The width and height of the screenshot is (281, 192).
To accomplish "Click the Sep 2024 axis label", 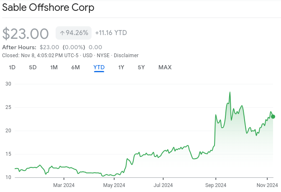I will 215,184.
